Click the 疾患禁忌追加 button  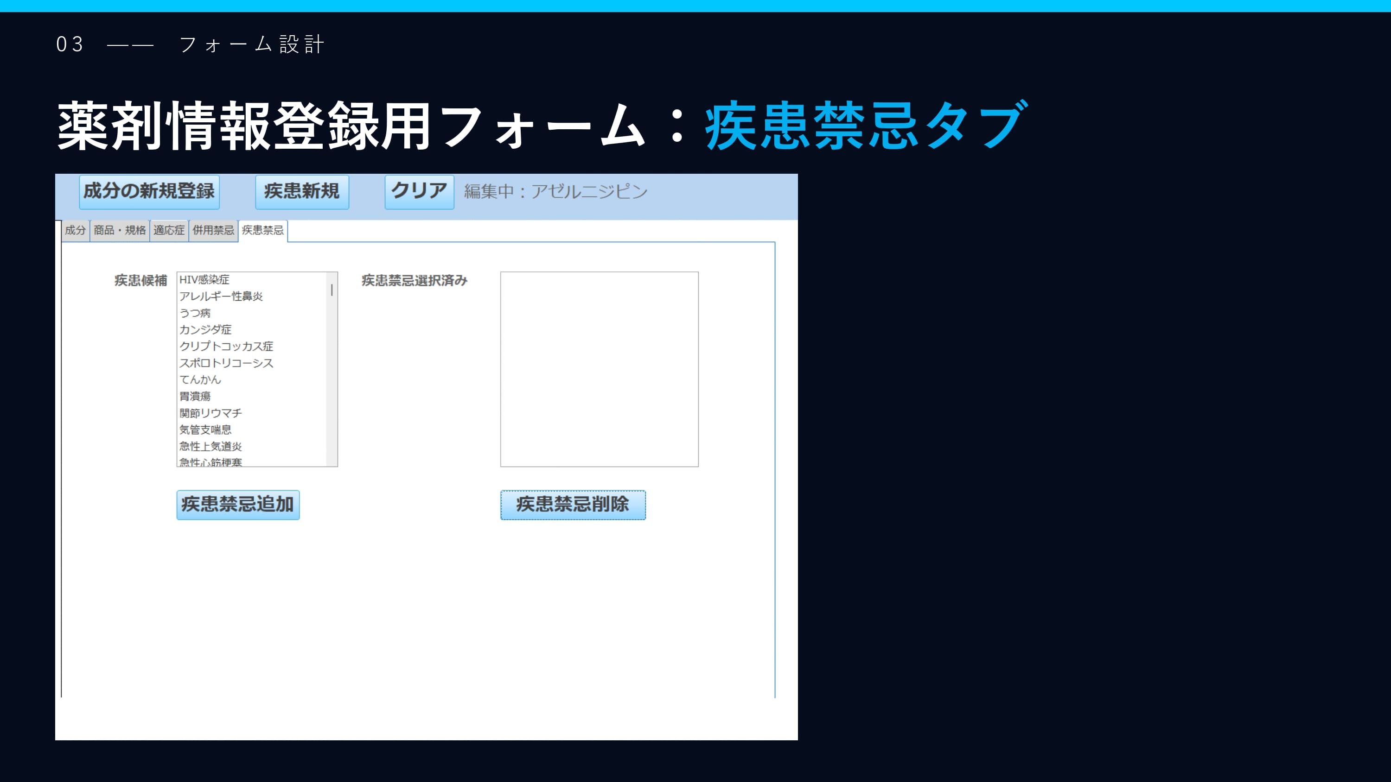pyautogui.click(x=237, y=505)
